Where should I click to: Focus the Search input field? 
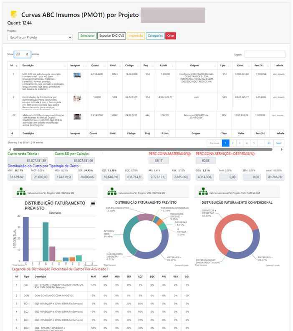265,55
